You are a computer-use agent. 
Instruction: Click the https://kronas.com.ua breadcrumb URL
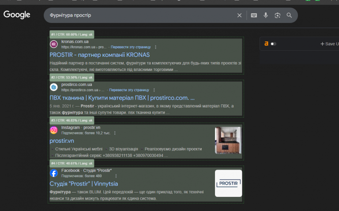click(x=84, y=47)
